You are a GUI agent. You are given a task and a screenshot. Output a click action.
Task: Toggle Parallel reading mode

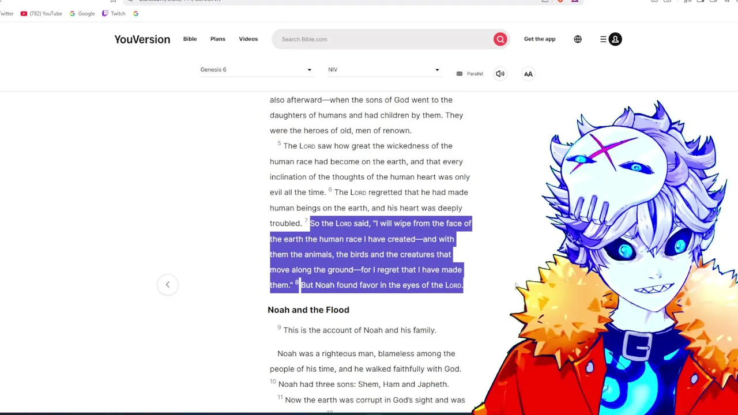469,74
